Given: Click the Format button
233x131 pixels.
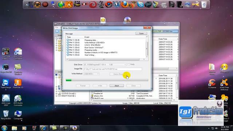Looking at the screenshot, I should coord(83,86).
